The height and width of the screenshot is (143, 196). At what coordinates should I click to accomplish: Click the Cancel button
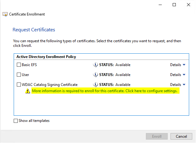181,136
